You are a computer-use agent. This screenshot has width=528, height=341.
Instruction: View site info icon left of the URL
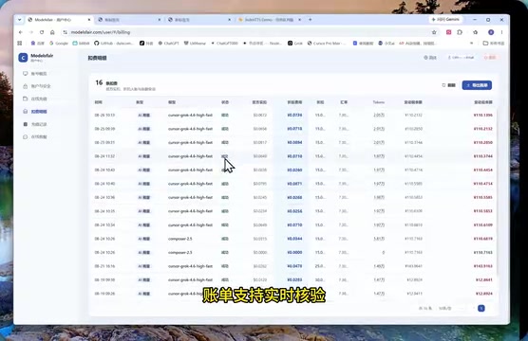tap(65, 32)
